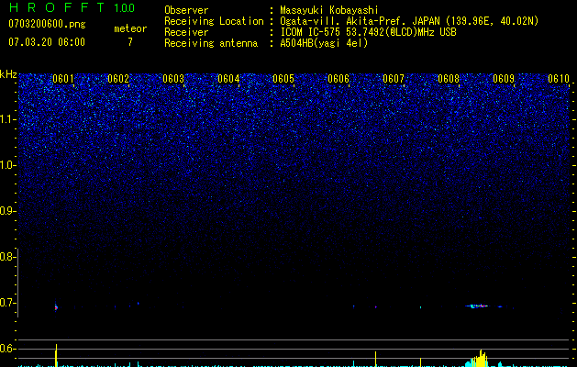The height and width of the screenshot is (367, 577).
Task: Click the 1.1 kHz axis label
Action: point(7,119)
